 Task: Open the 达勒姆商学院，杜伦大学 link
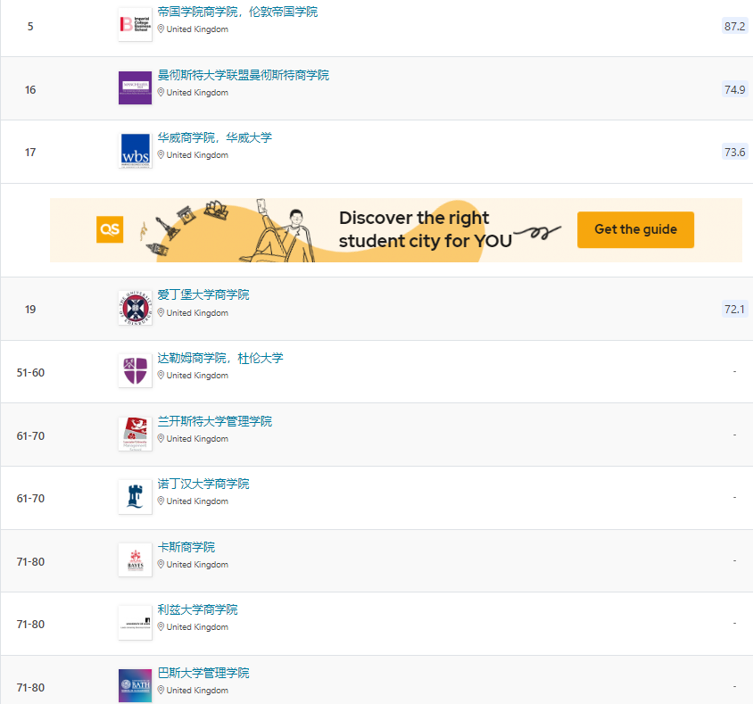(x=219, y=358)
